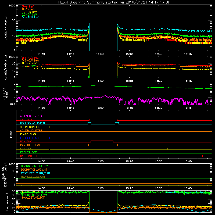The image size is (215, 215).
Task: Click the 0.1-0.3 MeV legend label
Action: coord(31,58)
